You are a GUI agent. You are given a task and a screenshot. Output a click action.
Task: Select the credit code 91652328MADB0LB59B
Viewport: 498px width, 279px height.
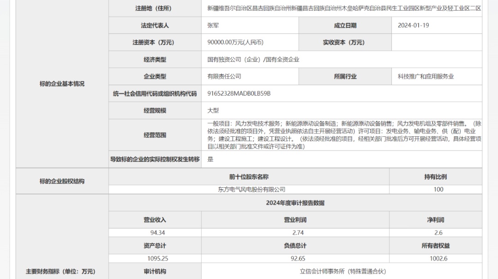[x=239, y=93]
